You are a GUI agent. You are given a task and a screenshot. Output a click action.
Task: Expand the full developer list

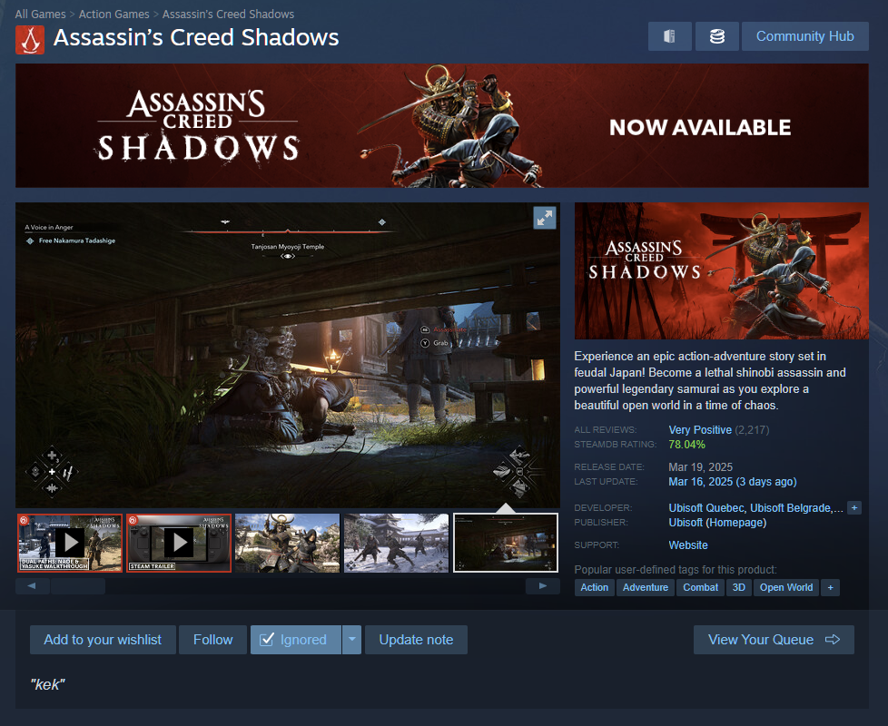(x=854, y=507)
